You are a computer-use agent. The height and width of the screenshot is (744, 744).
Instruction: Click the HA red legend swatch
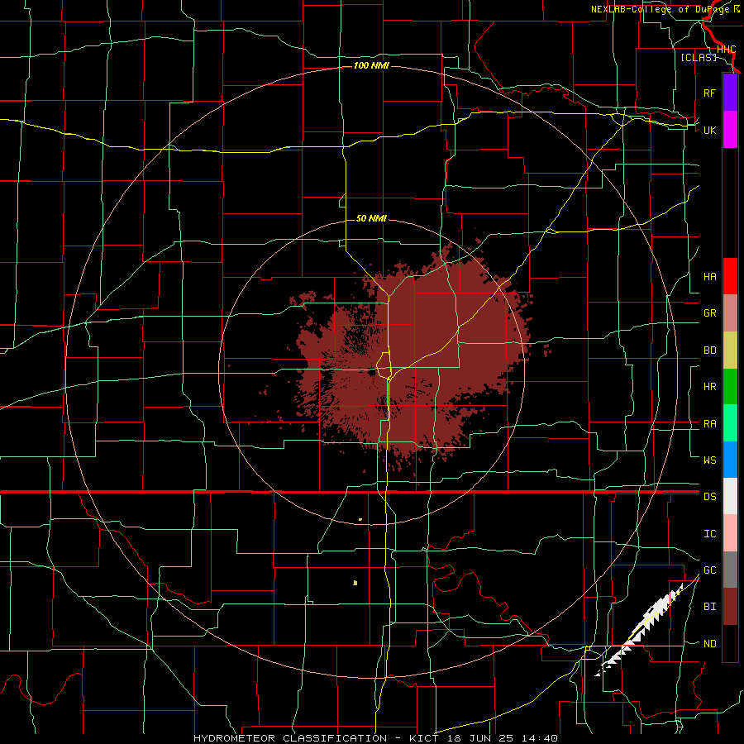point(730,276)
